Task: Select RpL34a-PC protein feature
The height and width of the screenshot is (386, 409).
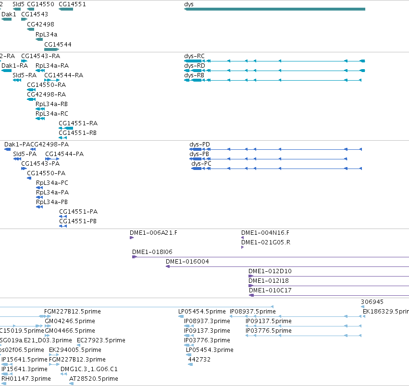Action: tap(39, 188)
